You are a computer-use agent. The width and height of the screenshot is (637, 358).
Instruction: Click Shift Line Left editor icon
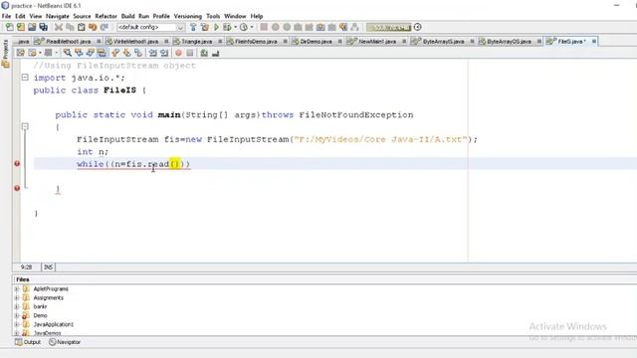[152, 53]
